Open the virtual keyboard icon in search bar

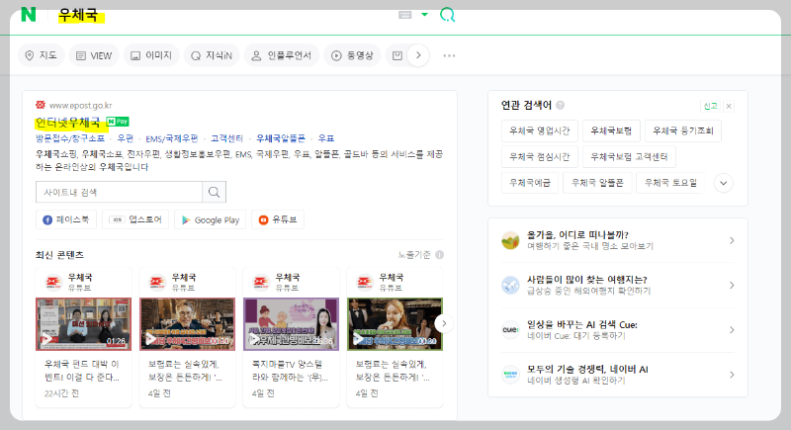[405, 15]
